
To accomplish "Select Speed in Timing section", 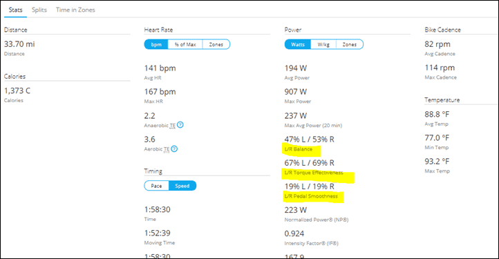I will point(182,186).
